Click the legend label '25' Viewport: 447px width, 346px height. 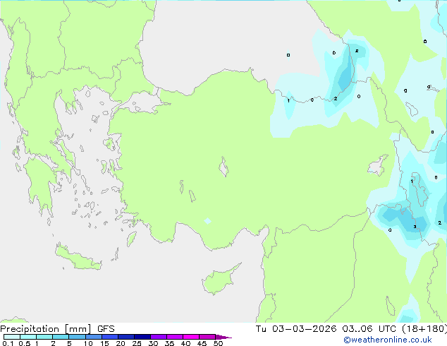point(137,343)
